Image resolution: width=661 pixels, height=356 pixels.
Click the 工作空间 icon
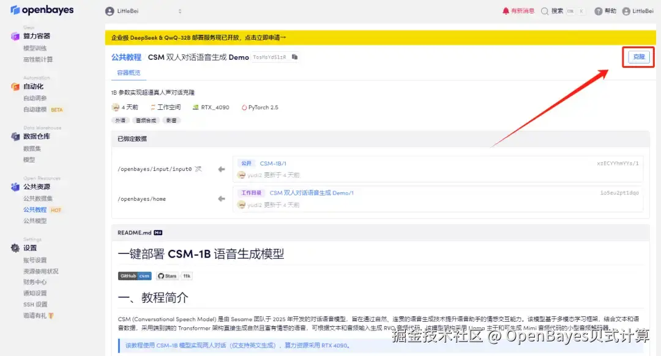click(x=152, y=107)
